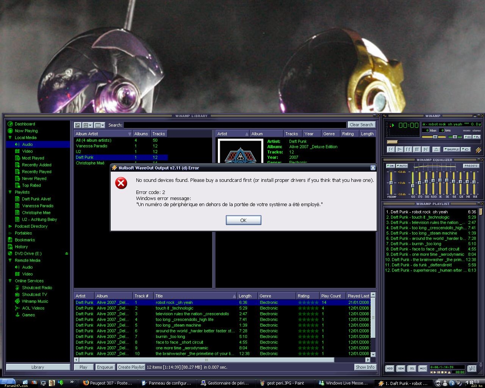The width and height of the screenshot is (485, 388).
Task: Click the Eject/Open file button in Winamp
Action: (x=436, y=149)
